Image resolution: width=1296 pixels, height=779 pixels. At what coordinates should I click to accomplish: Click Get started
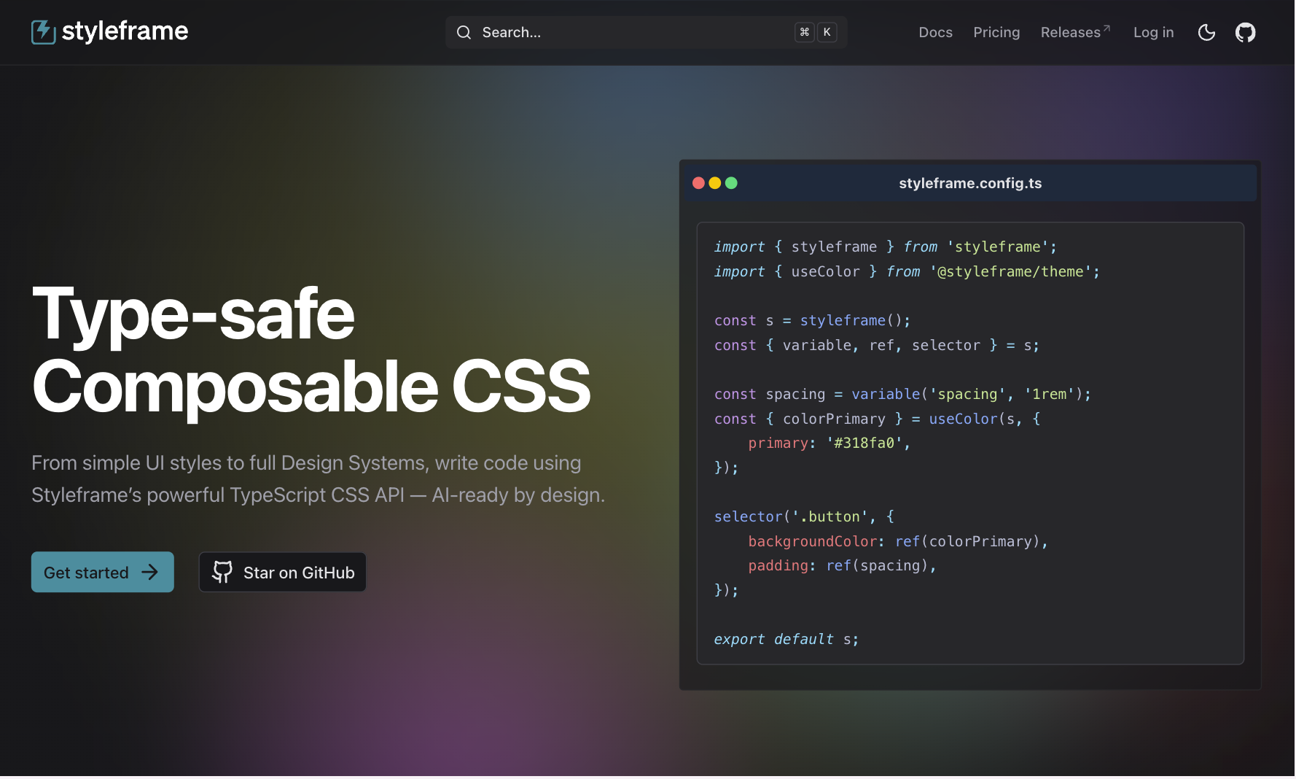[x=102, y=572]
